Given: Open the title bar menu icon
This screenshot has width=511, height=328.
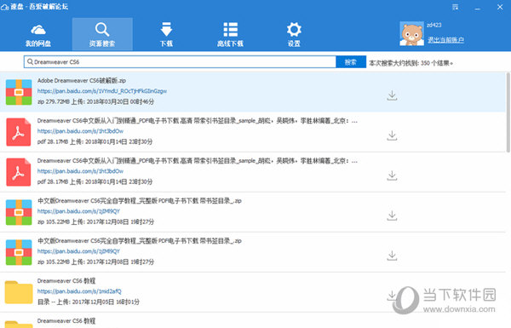Looking at the screenshot, I should click(x=456, y=7).
